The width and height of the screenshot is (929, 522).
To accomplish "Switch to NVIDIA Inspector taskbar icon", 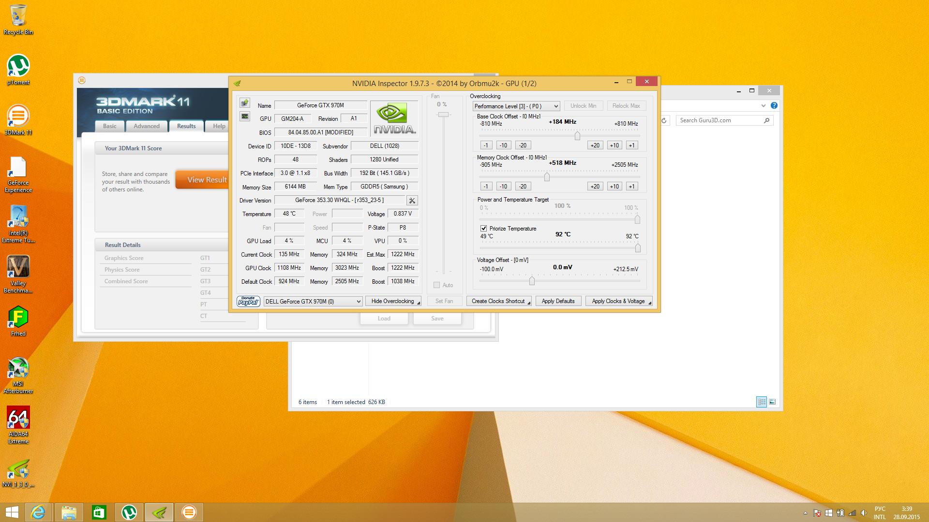I will coord(159,512).
